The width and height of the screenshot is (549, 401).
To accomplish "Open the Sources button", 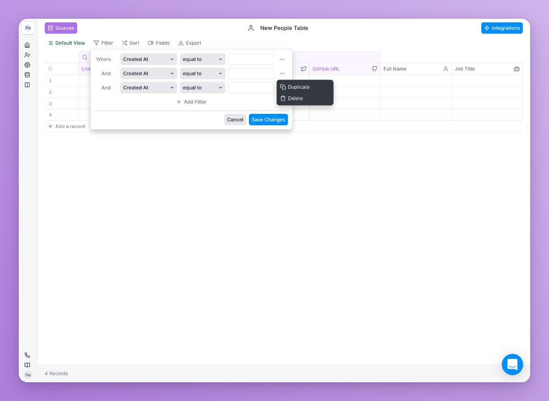I will pos(61,28).
